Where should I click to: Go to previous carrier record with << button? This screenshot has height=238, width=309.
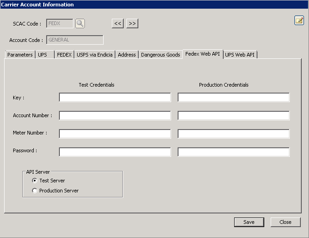118,23
